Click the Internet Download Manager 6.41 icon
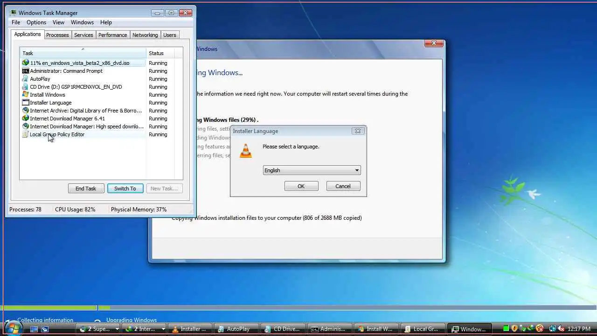597x336 pixels. coord(26,119)
